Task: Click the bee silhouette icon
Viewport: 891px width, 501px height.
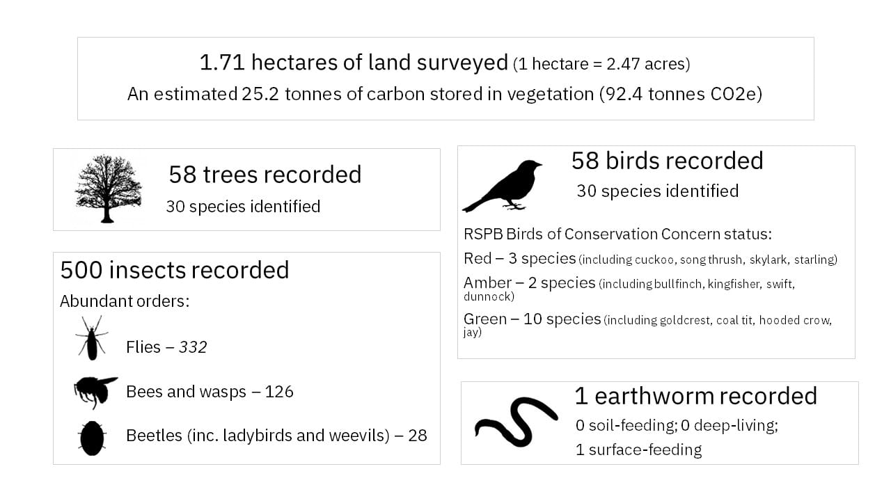Action: click(x=95, y=391)
